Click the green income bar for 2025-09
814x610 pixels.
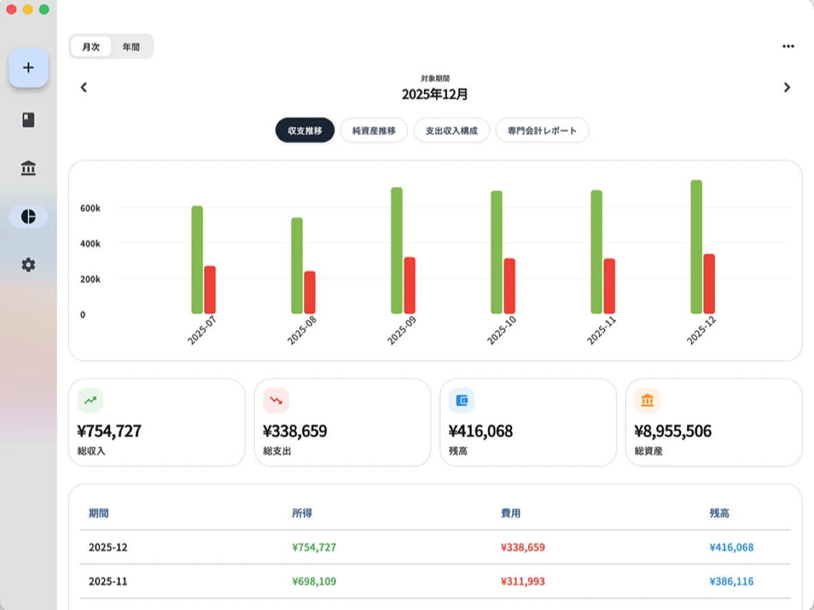click(x=397, y=251)
